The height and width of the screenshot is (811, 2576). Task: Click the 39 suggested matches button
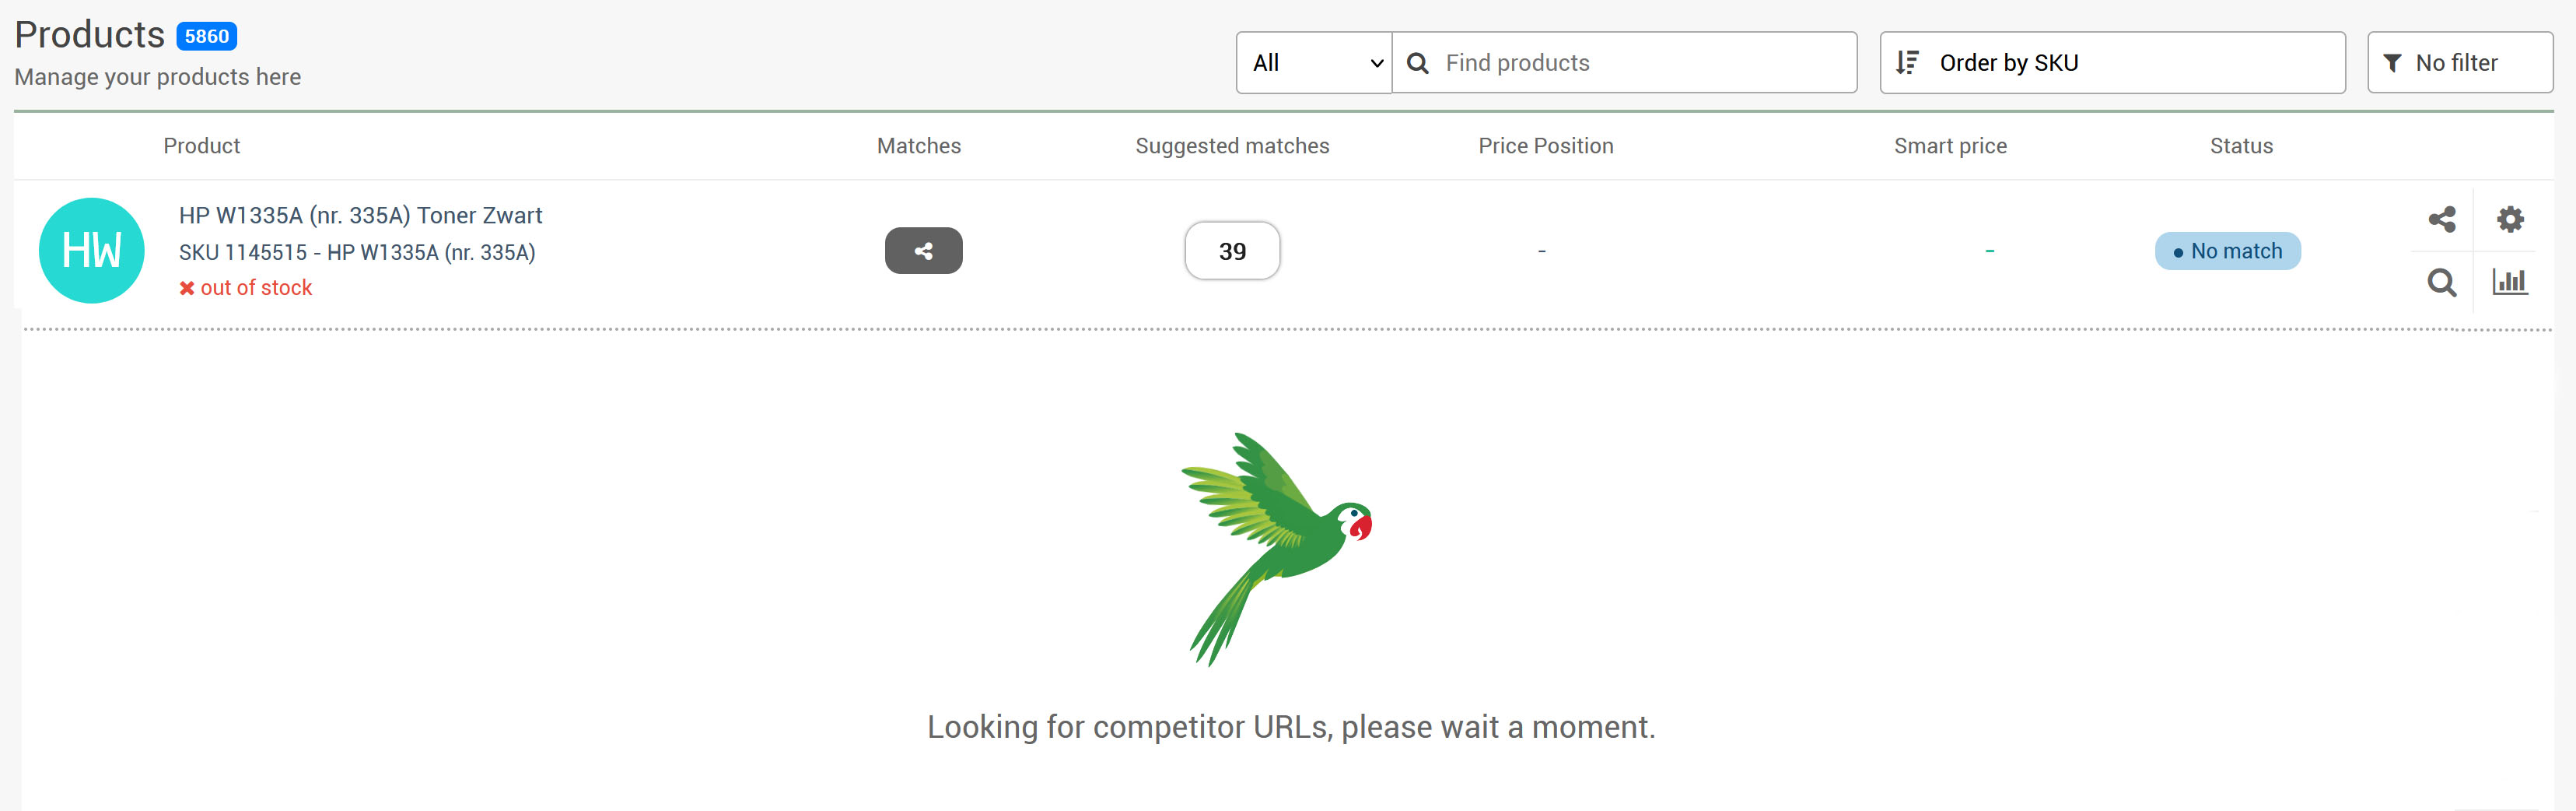click(1232, 251)
